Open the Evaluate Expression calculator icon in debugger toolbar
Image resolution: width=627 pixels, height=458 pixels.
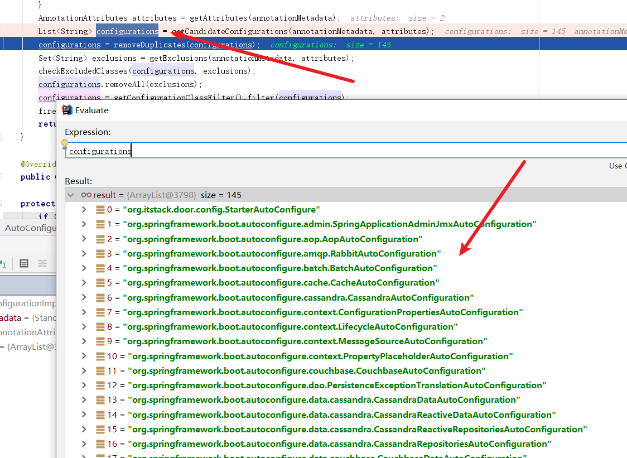pyautogui.click(x=24, y=263)
